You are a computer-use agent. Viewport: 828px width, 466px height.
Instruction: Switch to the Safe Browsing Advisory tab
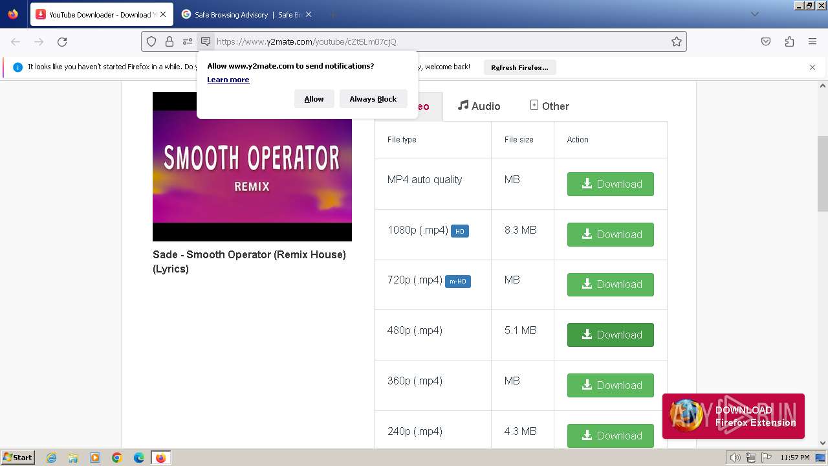pyautogui.click(x=246, y=14)
